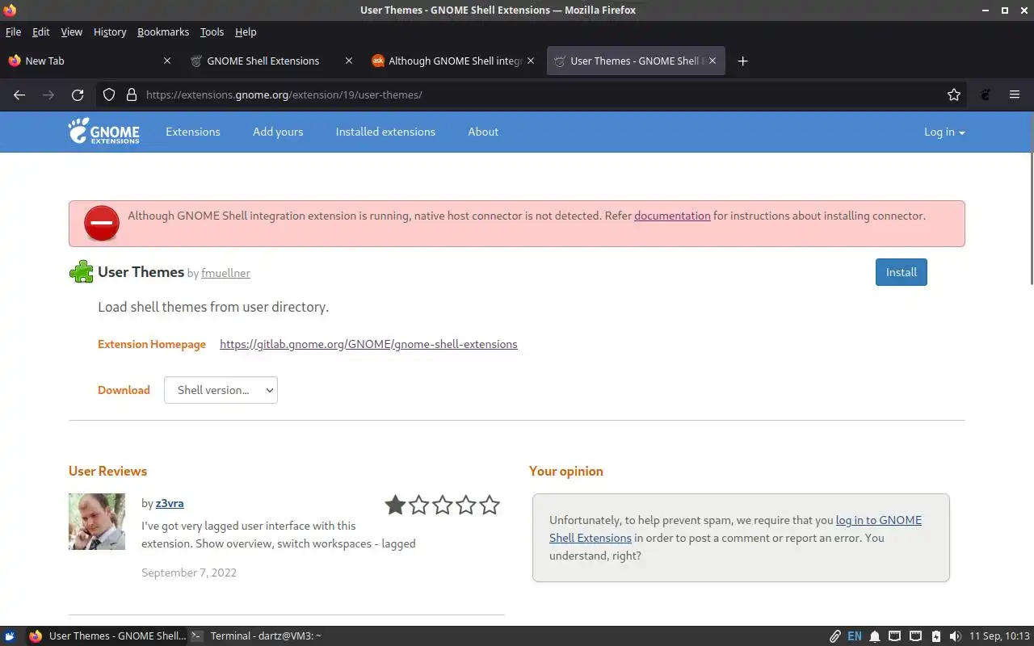Close the User Themes tab
The image size is (1034, 646).
coord(712,61)
